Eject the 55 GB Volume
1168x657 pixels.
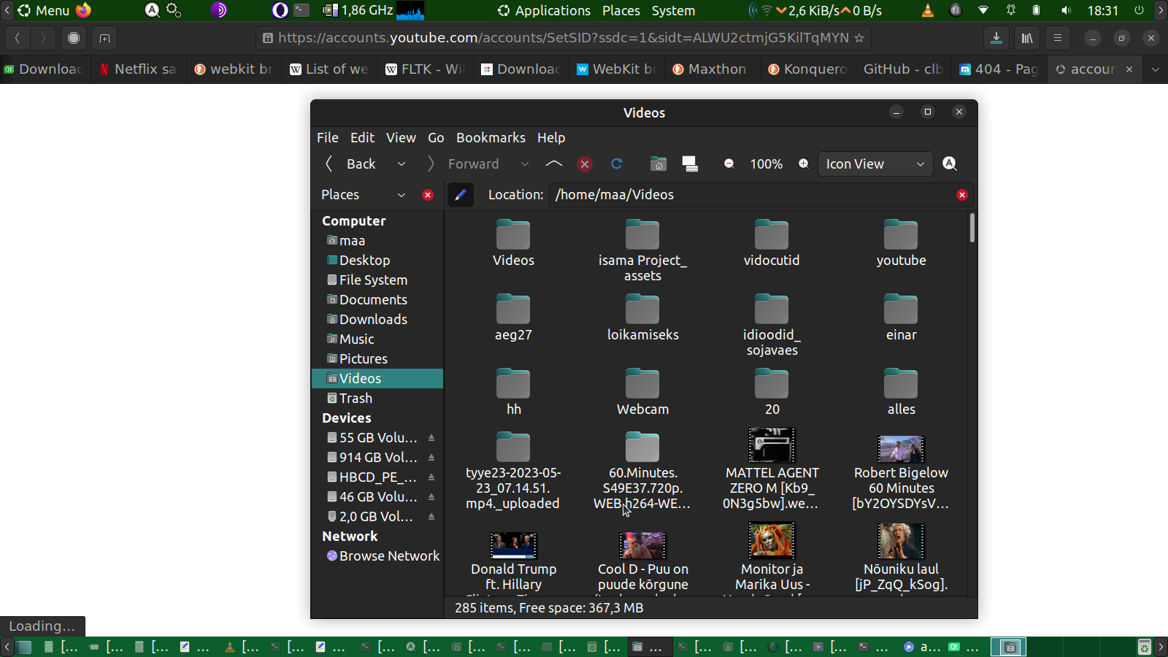(431, 438)
